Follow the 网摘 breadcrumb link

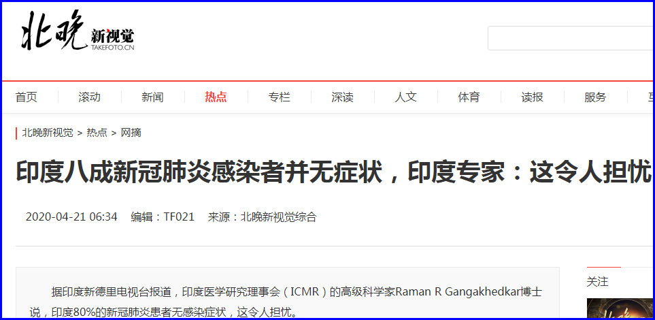click(131, 133)
